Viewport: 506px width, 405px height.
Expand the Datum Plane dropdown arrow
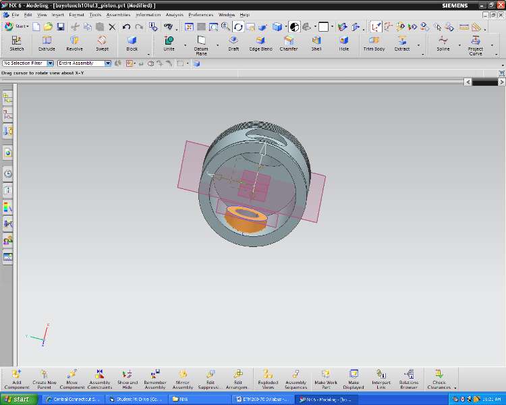click(x=217, y=46)
